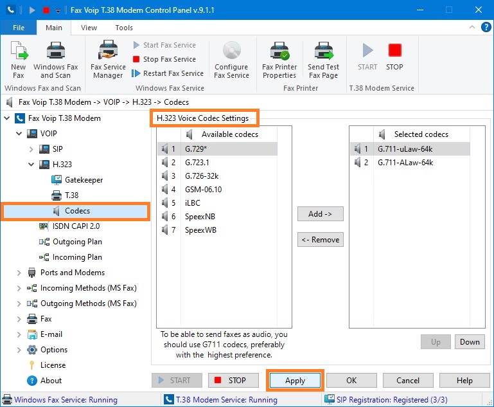Collapse the ribbon with the up chevron
This screenshot has width=494, height=407.
[x=472, y=27]
